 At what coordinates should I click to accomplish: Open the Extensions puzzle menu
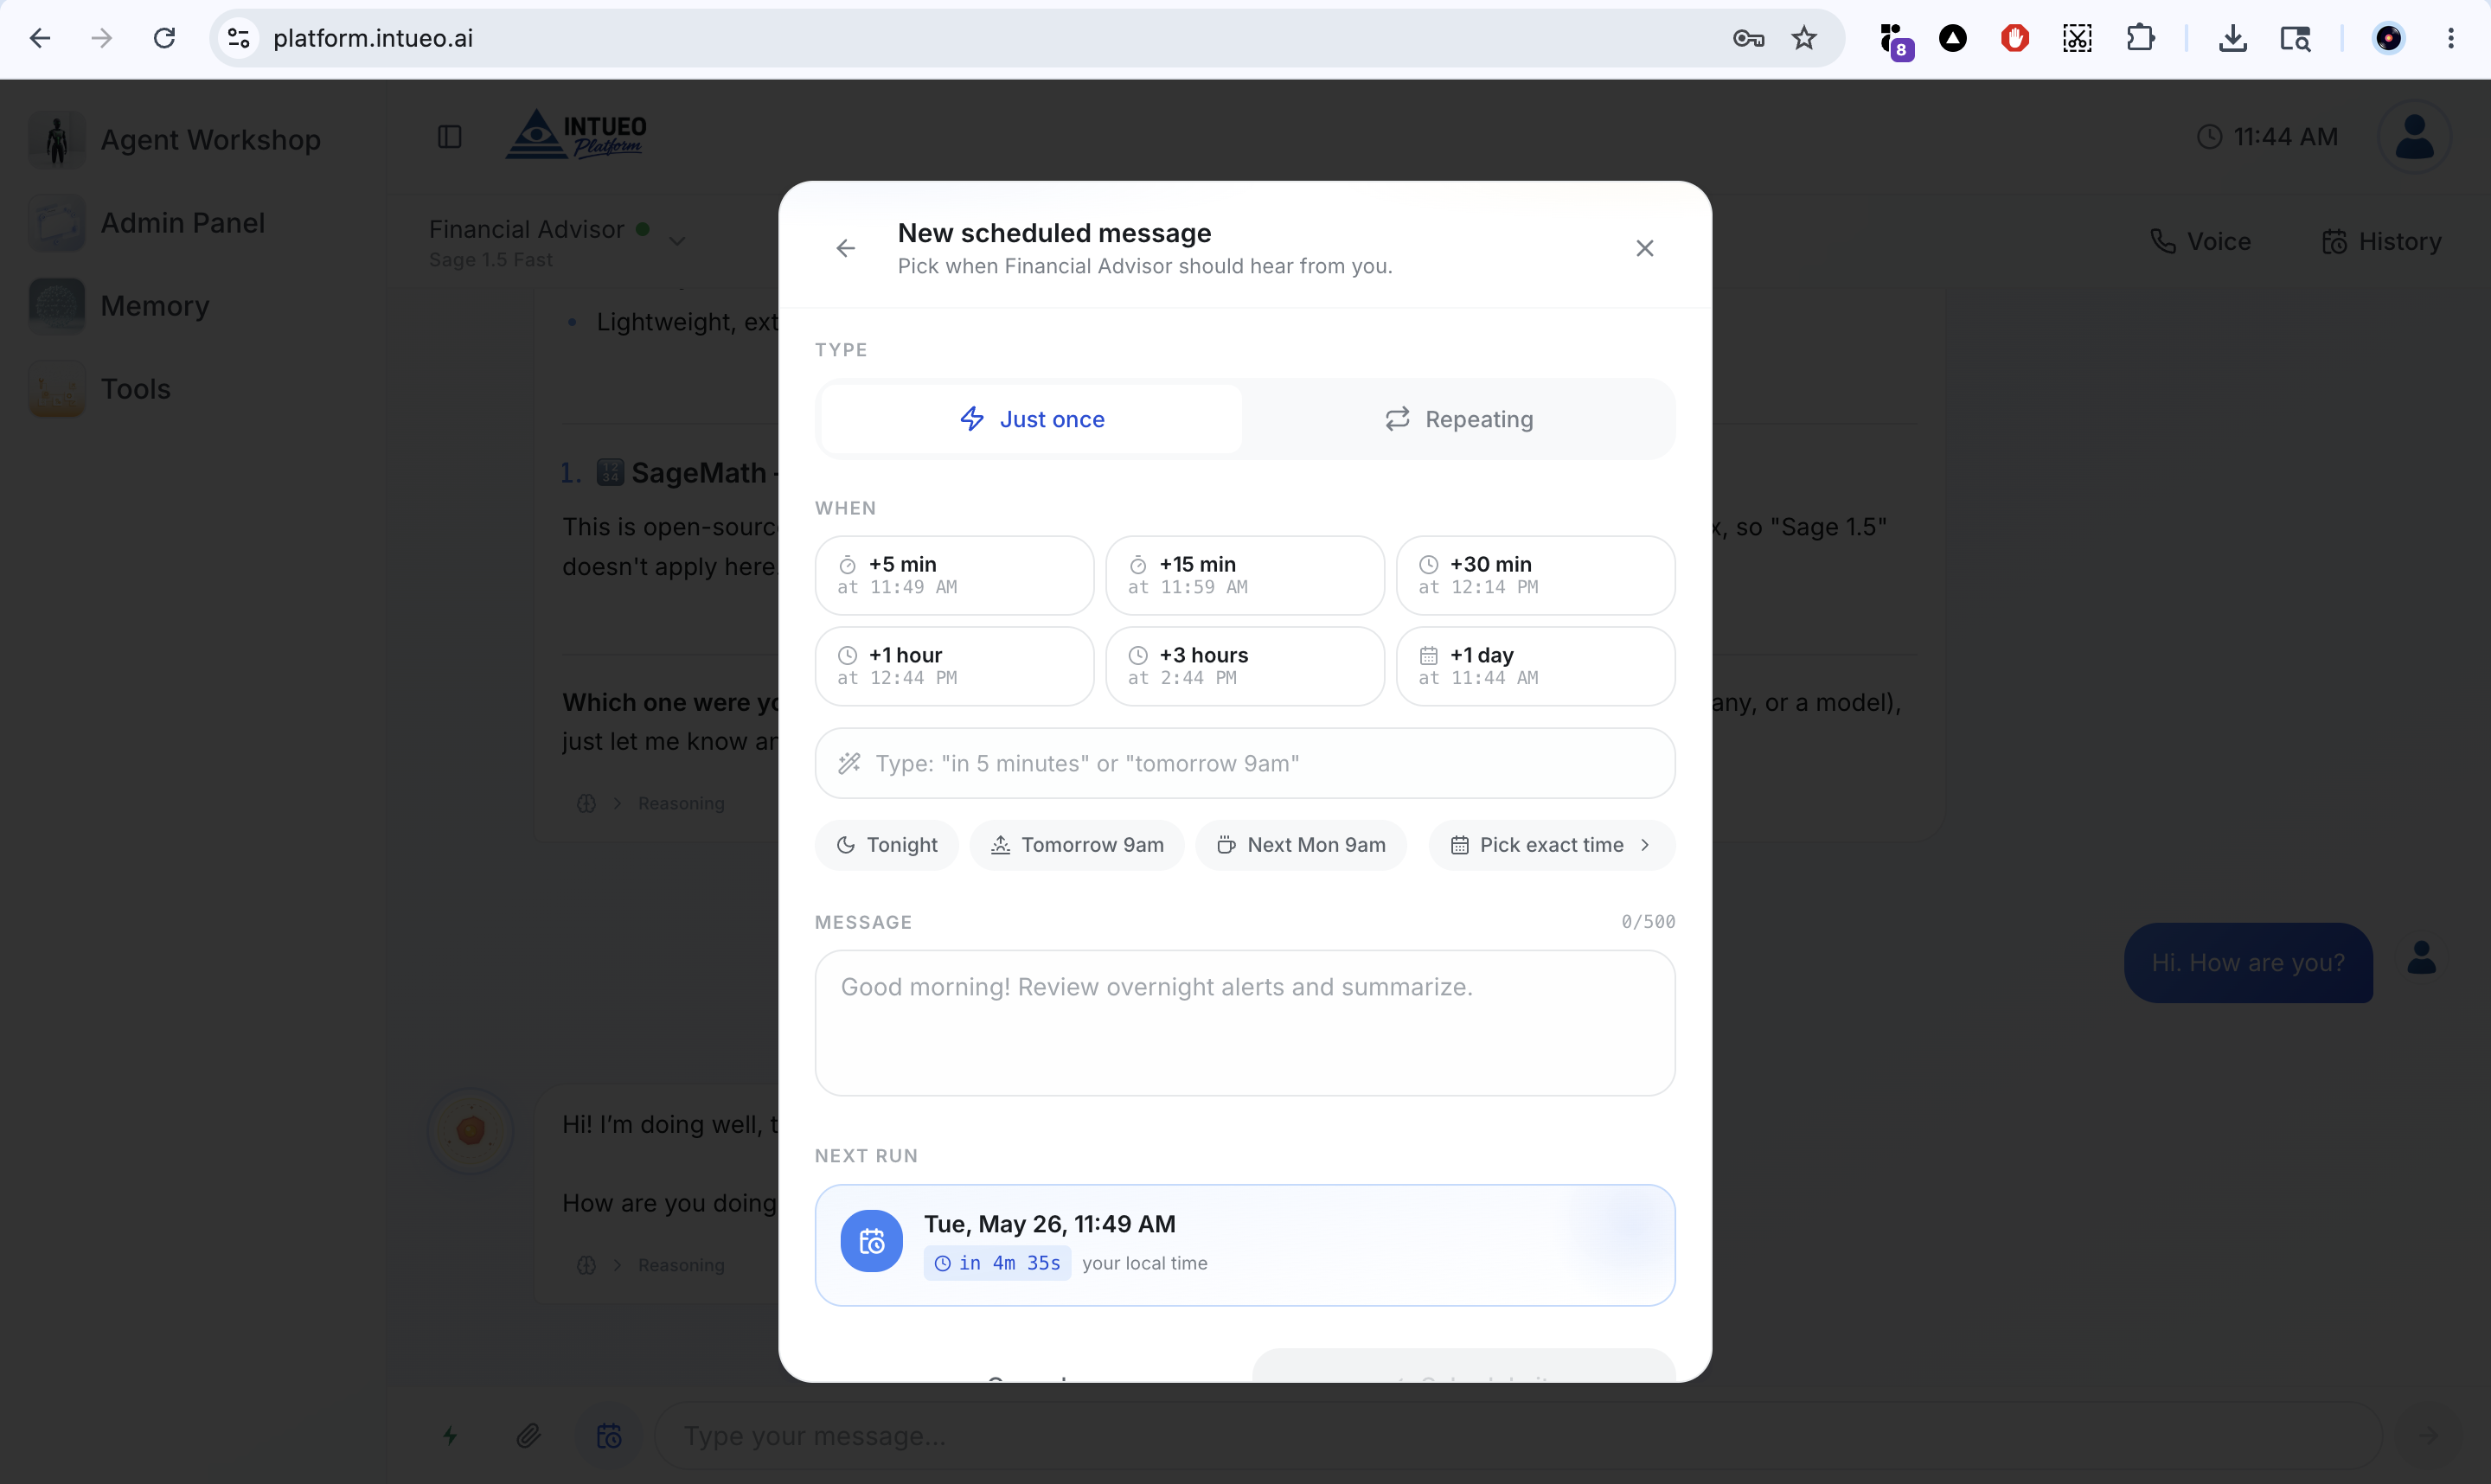tap(2139, 38)
